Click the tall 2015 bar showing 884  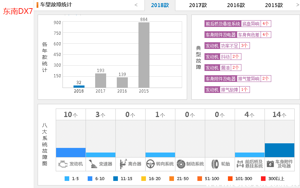pyautogui.click(x=144, y=55)
